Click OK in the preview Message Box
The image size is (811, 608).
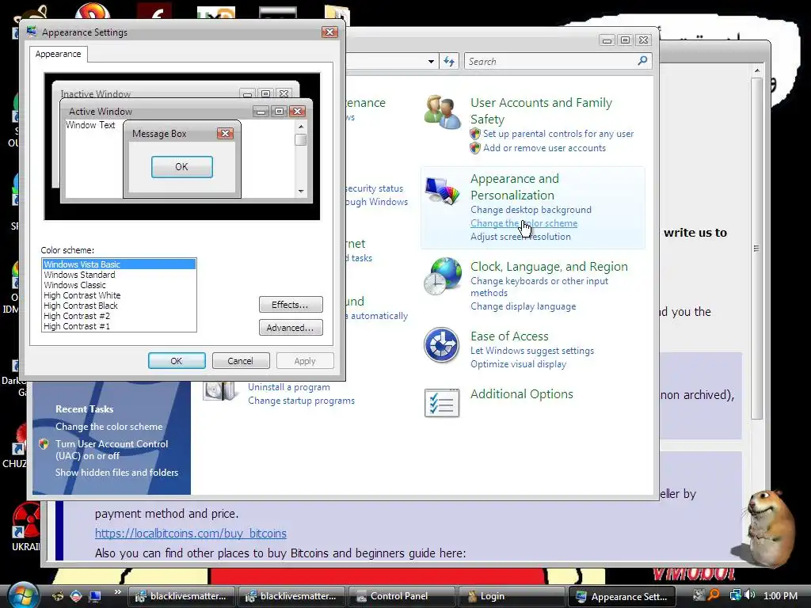click(181, 167)
